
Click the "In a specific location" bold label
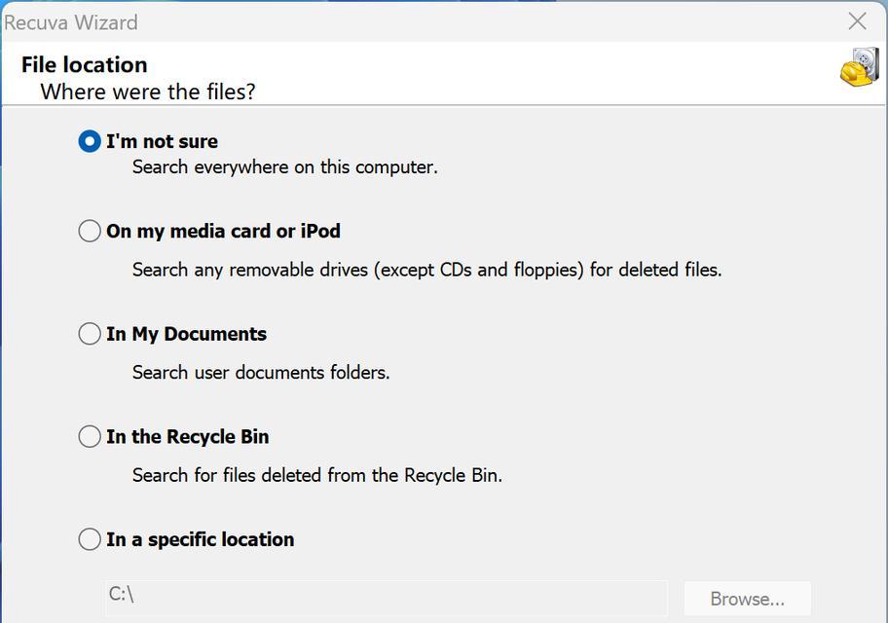[x=200, y=539]
